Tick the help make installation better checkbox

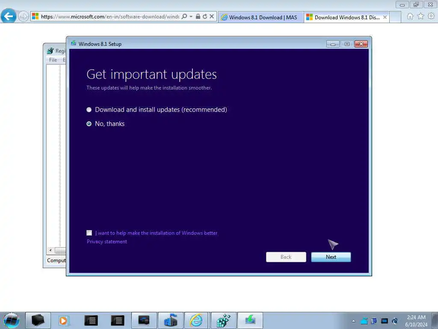(89, 233)
